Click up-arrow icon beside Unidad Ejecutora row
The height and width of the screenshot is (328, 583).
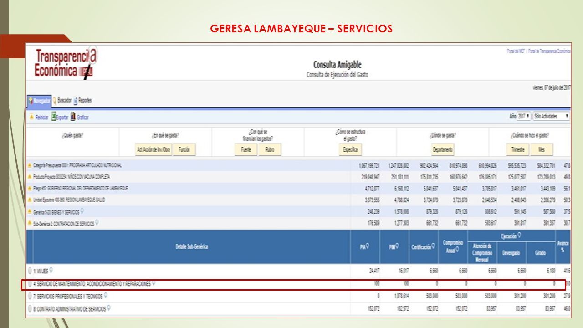pyautogui.click(x=30, y=200)
